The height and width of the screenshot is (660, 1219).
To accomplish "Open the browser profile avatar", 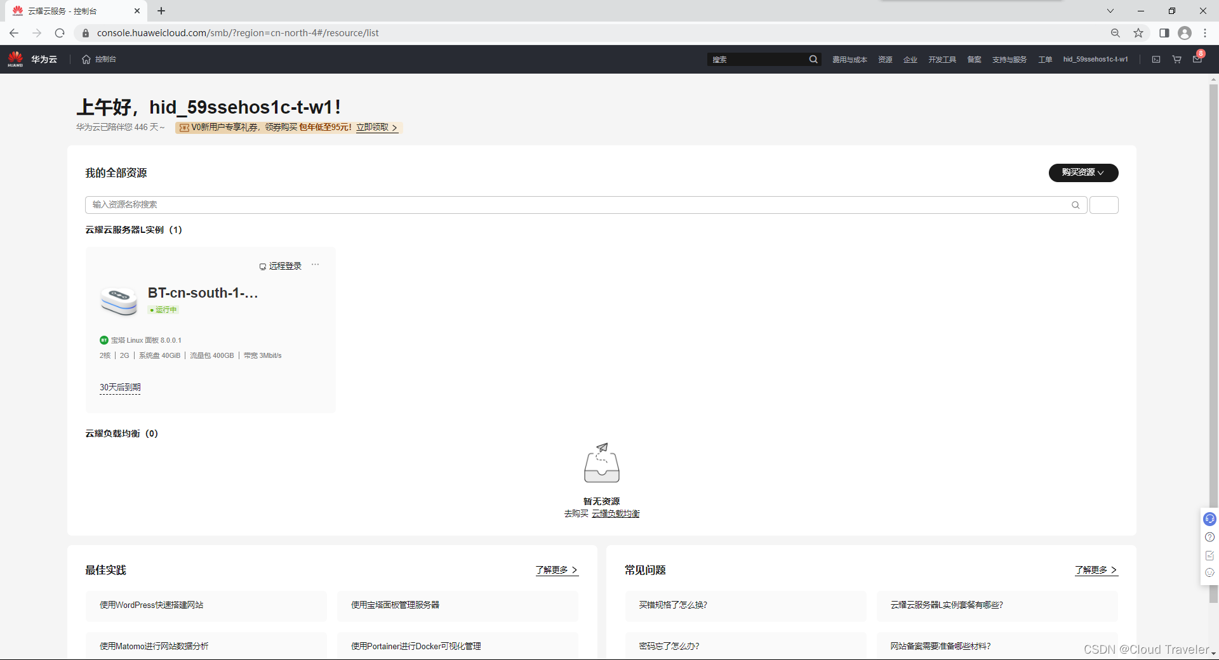I will 1185,33.
